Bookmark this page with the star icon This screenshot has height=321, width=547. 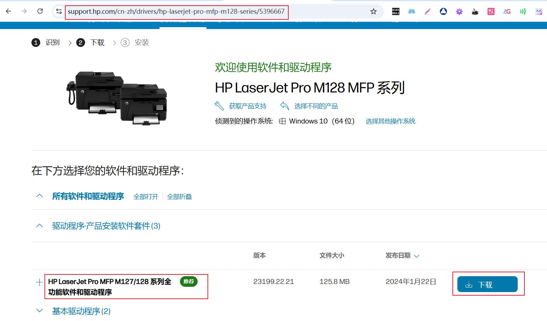373,12
